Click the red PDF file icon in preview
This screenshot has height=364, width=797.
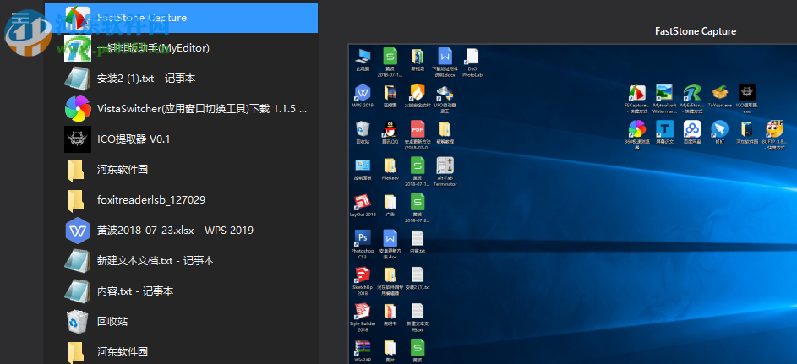(418, 129)
